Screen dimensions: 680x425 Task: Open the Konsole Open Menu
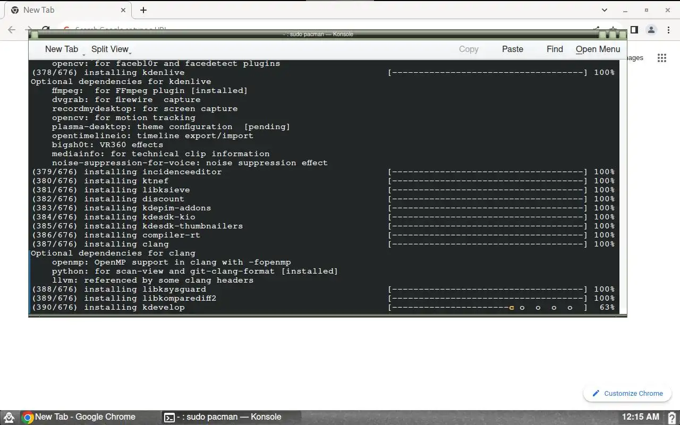(598, 49)
